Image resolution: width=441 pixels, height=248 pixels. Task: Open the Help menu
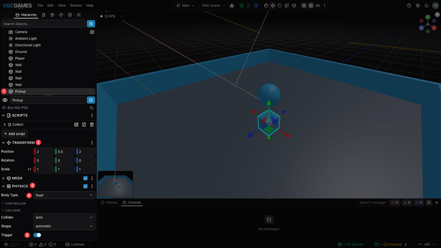point(90,6)
